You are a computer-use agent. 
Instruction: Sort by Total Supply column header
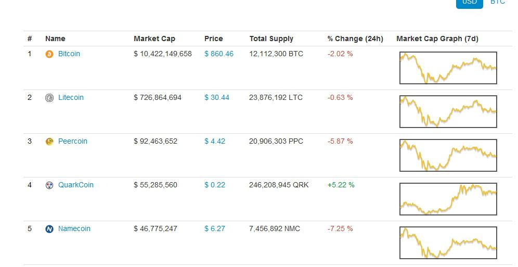point(271,39)
